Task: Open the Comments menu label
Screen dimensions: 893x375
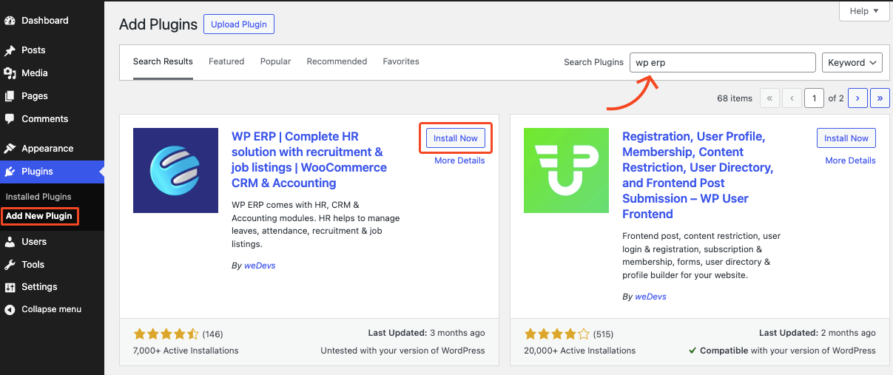Action: pyautogui.click(x=44, y=119)
